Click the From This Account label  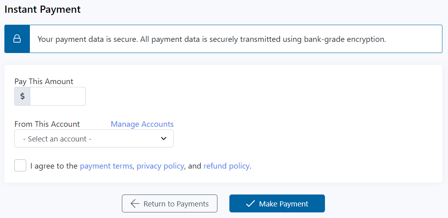click(47, 124)
